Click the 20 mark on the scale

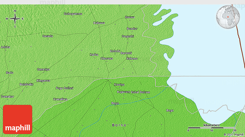235,130
